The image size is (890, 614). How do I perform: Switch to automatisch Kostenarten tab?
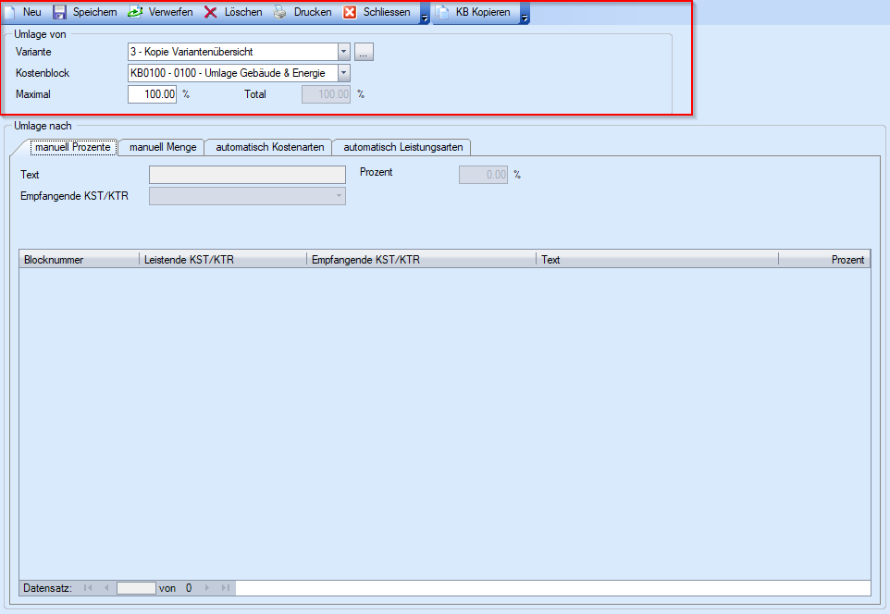(x=269, y=148)
